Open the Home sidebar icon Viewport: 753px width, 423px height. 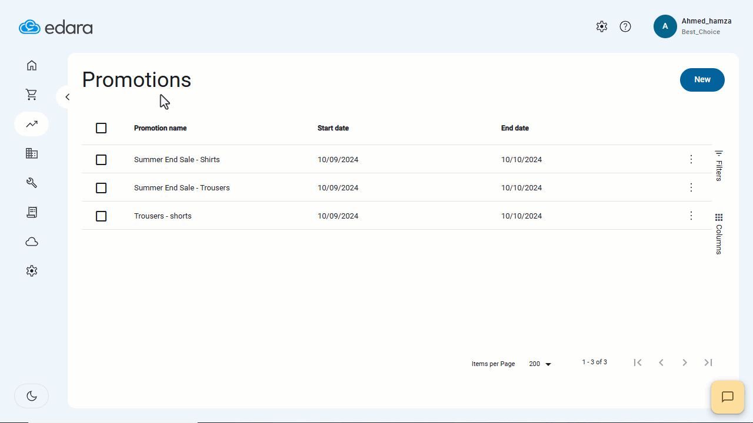[x=32, y=65]
